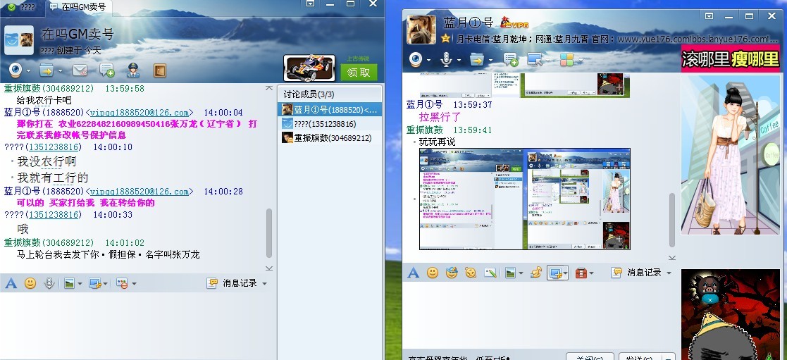
Task: Click send picture icon in 蓝月①号 window
Action: pyautogui.click(x=510, y=273)
